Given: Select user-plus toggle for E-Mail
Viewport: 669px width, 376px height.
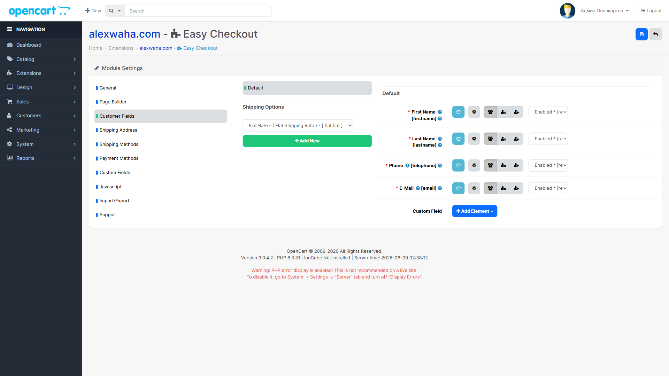Looking at the screenshot, I should click(517, 188).
